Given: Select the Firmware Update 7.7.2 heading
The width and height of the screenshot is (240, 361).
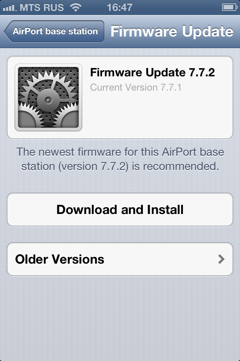Looking at the screenshot, I should pos(153,73).
